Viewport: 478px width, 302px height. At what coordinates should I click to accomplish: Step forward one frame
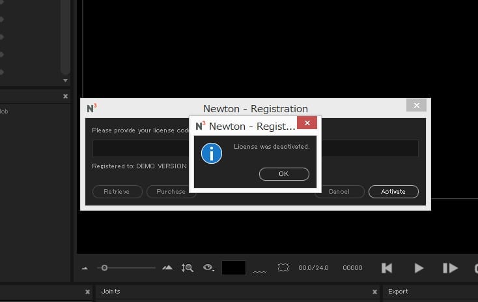450,268
